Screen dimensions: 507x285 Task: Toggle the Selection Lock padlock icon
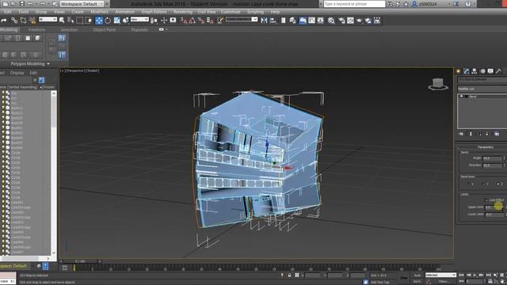pos(289,275)
